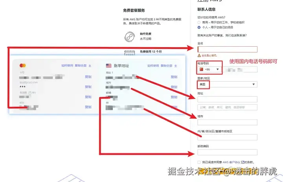Open the +86 phone country code dropdown
Screen dimensions: 283x182
coord(209,69)
